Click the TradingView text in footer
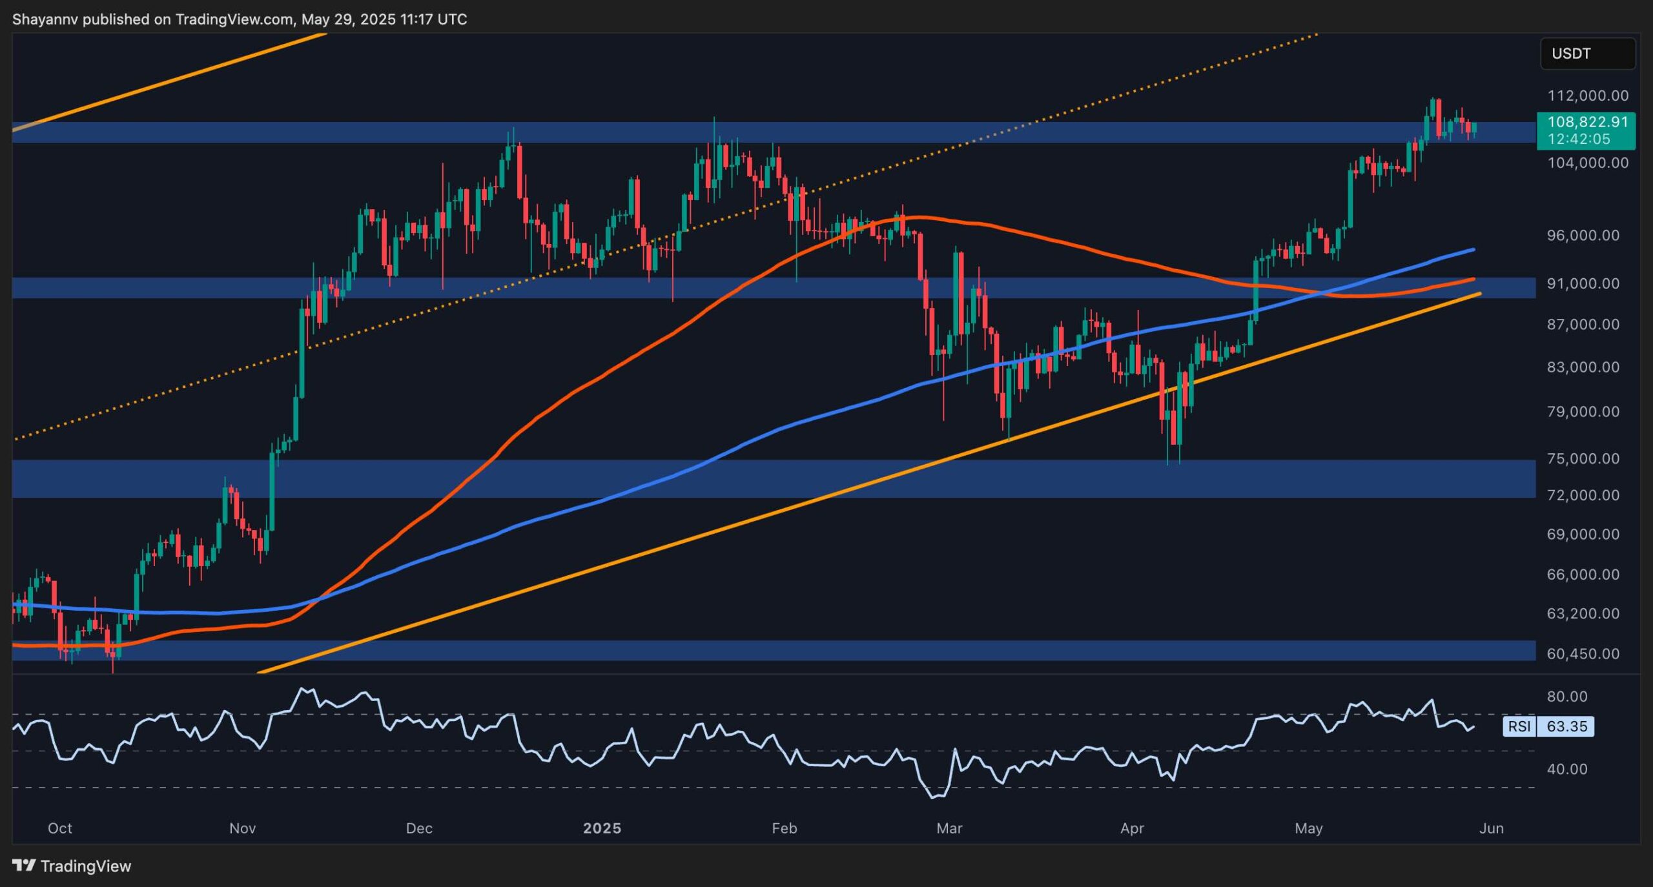 [x=85, y=866]
